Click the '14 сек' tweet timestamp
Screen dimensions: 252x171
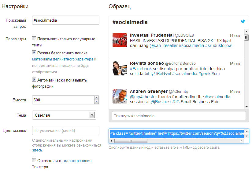(235, 36)
